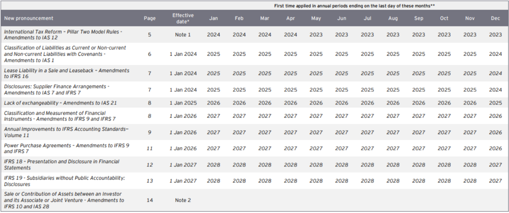Click the Note 1 effective date reference
This screenshot has width=509, height=213.
[183, 35]
